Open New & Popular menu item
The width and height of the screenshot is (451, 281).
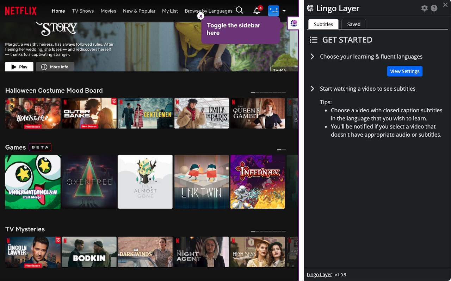pos(139,11)
